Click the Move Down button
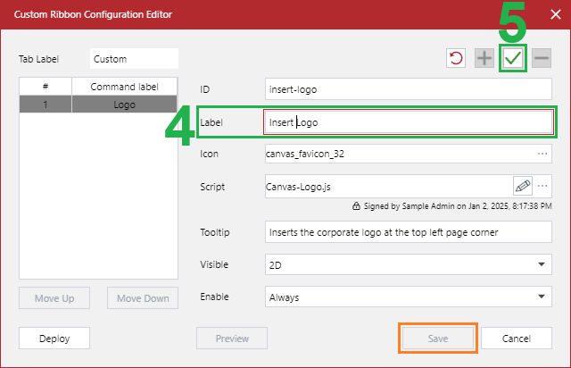 pos(143,298)
